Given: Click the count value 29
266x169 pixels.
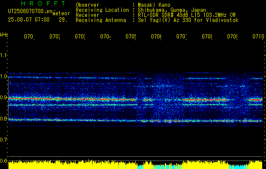Looking at the screenshot, I should click(x=63, y=20).
